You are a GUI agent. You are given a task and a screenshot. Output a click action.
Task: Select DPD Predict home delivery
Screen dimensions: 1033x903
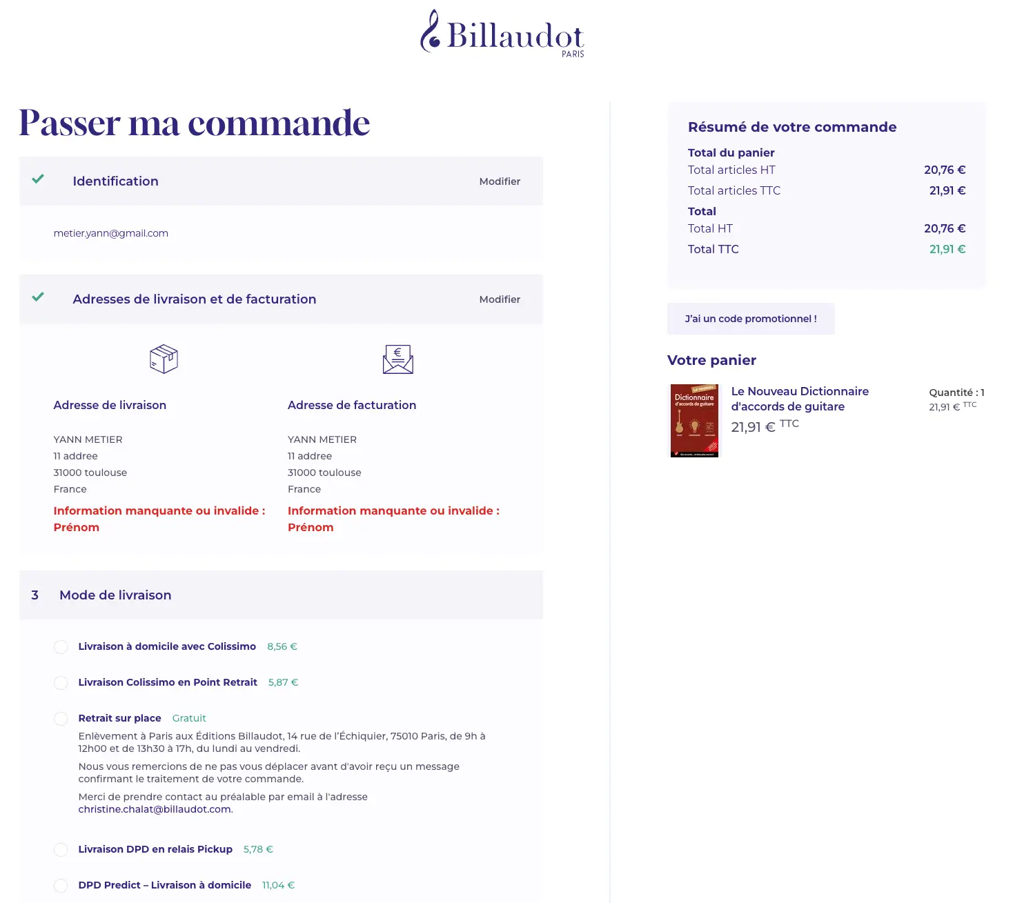click(61, 885)
